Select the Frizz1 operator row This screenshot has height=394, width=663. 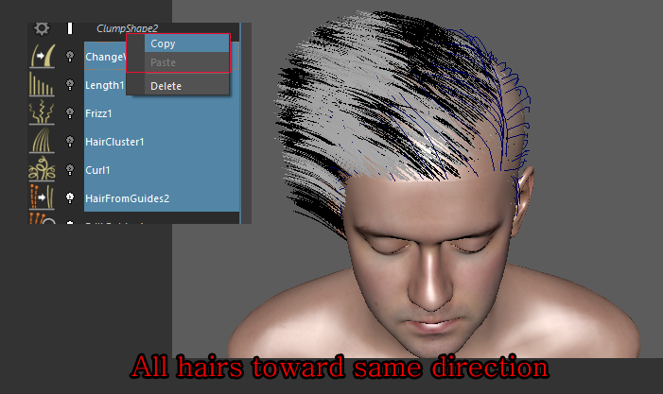click(161, 113)
